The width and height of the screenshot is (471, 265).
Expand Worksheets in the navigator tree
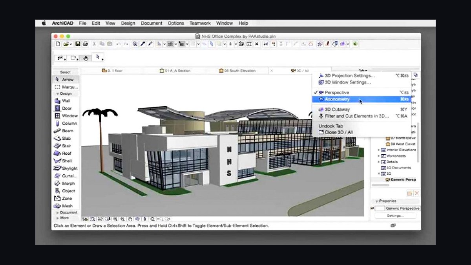(379, 156)
